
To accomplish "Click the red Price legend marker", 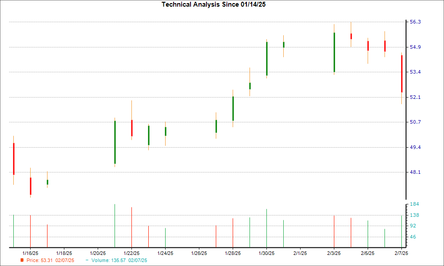I will (22, 260).
